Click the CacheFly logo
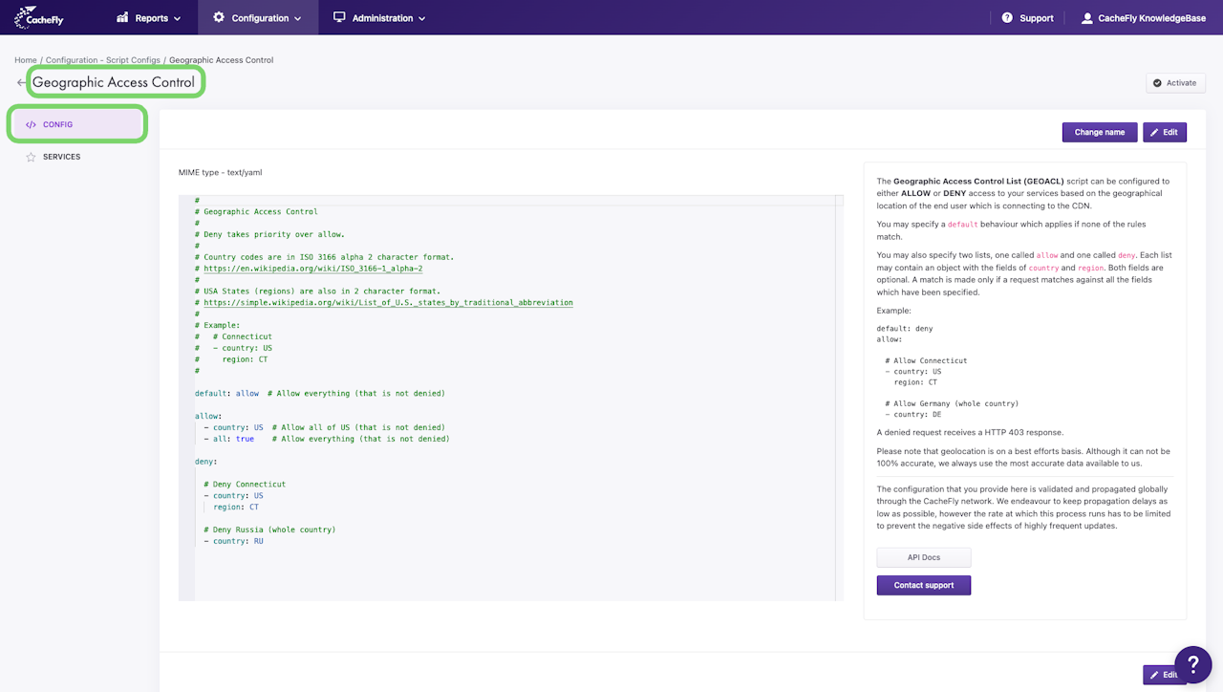1223x692 pixels. 39,17
